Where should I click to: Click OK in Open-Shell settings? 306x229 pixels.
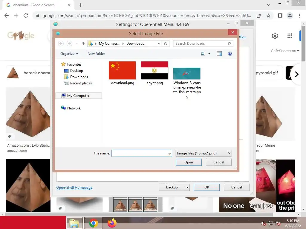coord(207,187)
